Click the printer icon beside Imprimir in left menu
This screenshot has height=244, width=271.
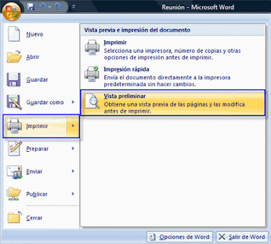tap(14, 126)
